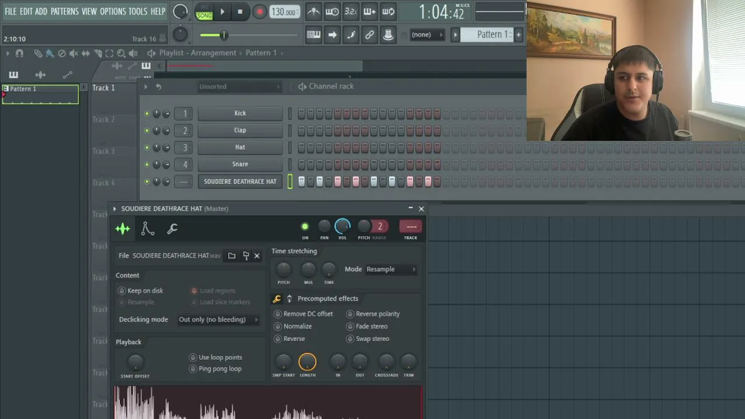Open the piano roll view icon
This screenshot has width=745, height=419.
pyautogui.click(x=314, y=35)
